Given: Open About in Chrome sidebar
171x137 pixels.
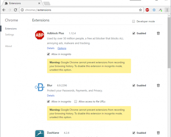Looking at the screenshot, I should (8, 46).
